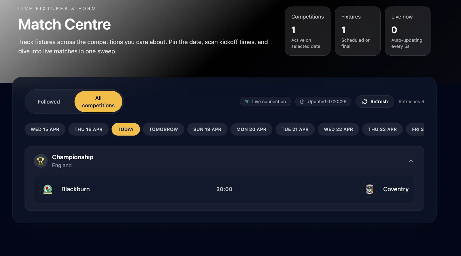Click the Championship trophy icon
The width and height of the screenshot is (461, 256).
point(41,161)
